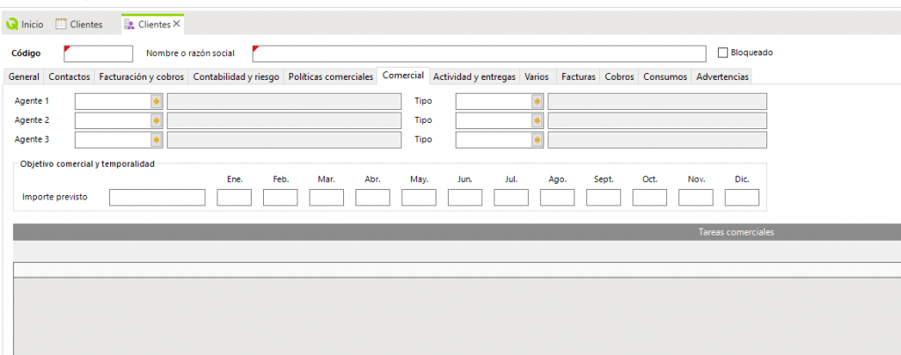Close the active Clientes form tab

pyautogui.click(x=176, y=24)
